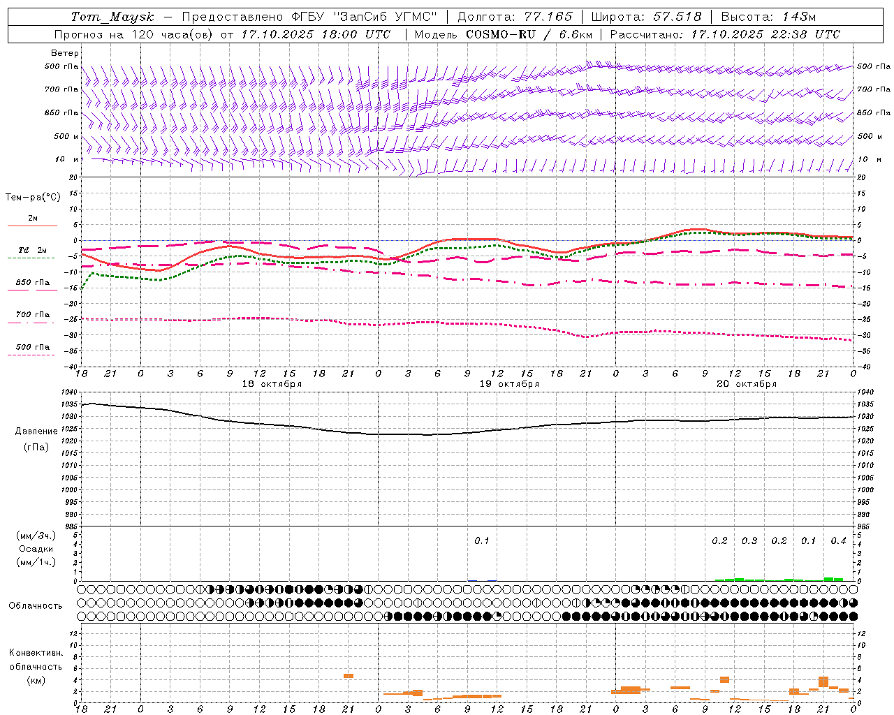This screenshot has height=715, width=894.
Task: Click the '(мм/3ч.)' precipitation unit label
Action: (36, 536)
